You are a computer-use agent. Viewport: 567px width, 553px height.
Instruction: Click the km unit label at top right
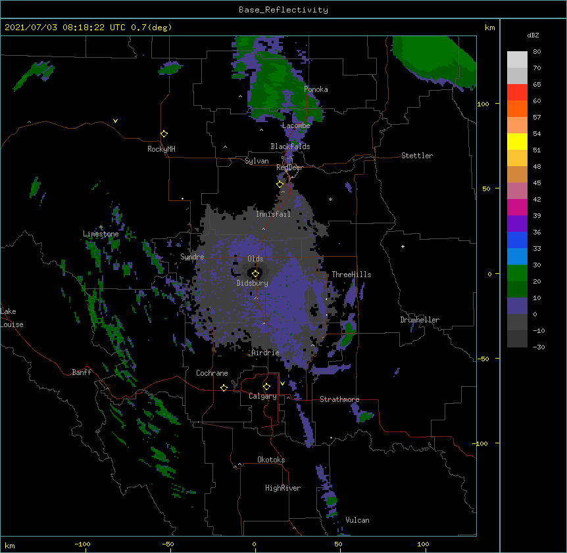coord(490,28)
